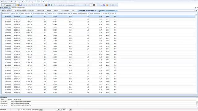Open the Редактор (Скрипт) tab
The height and width of the screenshot is (111, 198).
tap(6, 10)
